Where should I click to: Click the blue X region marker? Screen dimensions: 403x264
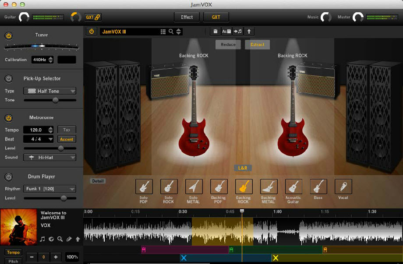[x=184, y=258]
